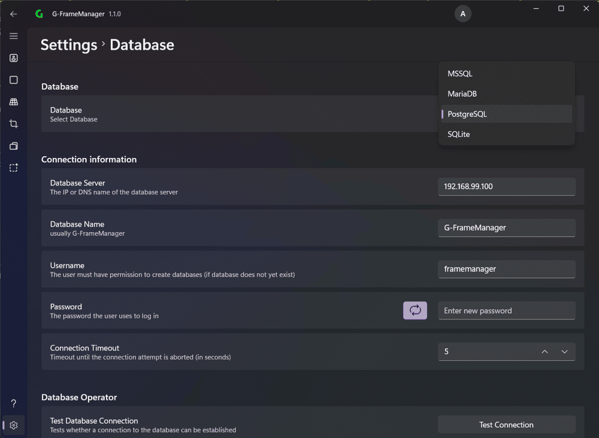Open the settings gear icon
Screen dimensions: 599x438
(x=14, y=425)
